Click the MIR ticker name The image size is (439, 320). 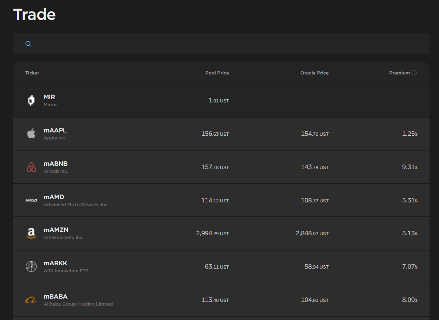point(49,97)
